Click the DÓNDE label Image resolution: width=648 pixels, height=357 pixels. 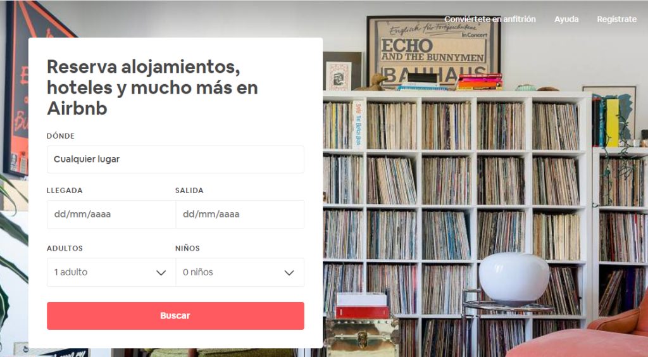pyautogui.click(x=61, y=136)
